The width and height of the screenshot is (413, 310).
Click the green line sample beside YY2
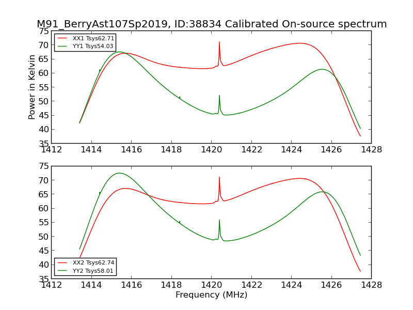click(62, 271)
